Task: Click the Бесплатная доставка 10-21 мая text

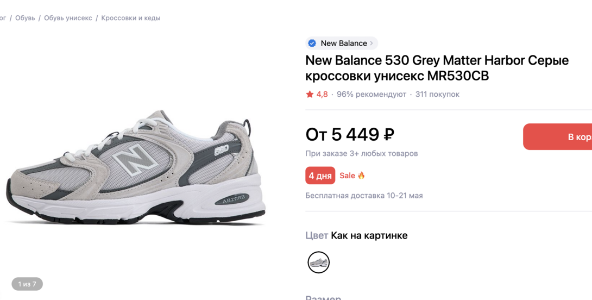Action: tap(364, 196)
